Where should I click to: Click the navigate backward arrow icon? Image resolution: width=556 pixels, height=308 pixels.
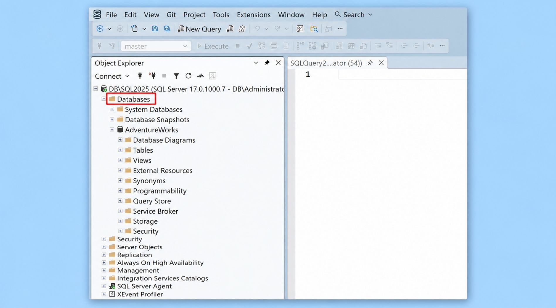[x=100, y=28]
